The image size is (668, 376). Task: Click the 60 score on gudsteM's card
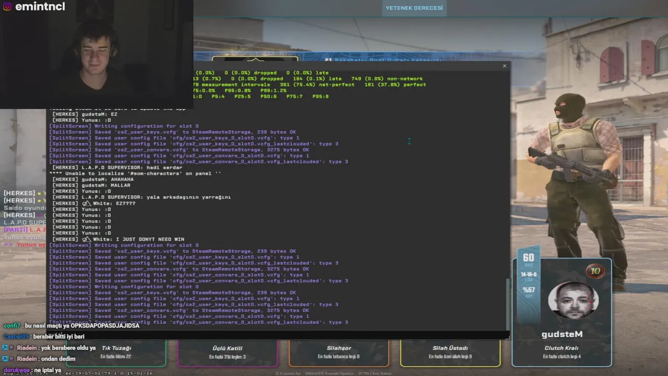(528, 258)
